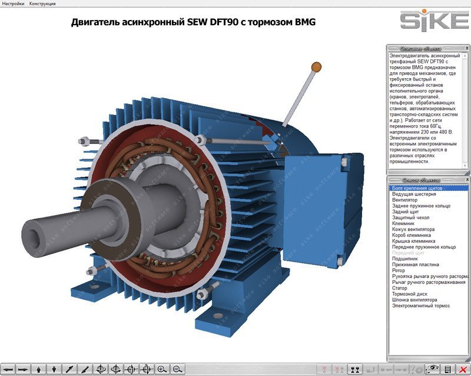This screenshot has width=471, height=376.
Task: Select 'Ротор' in the object list
Action: [x=399, y=270]
